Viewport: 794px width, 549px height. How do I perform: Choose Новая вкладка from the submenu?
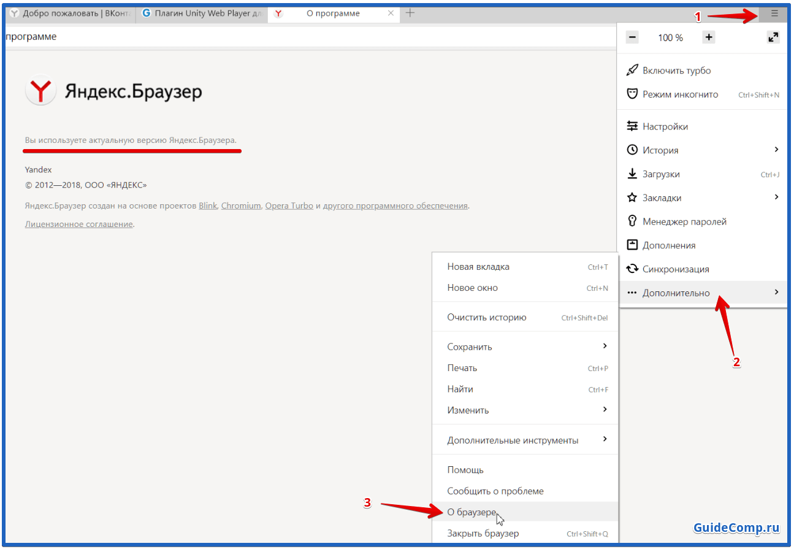525,266
